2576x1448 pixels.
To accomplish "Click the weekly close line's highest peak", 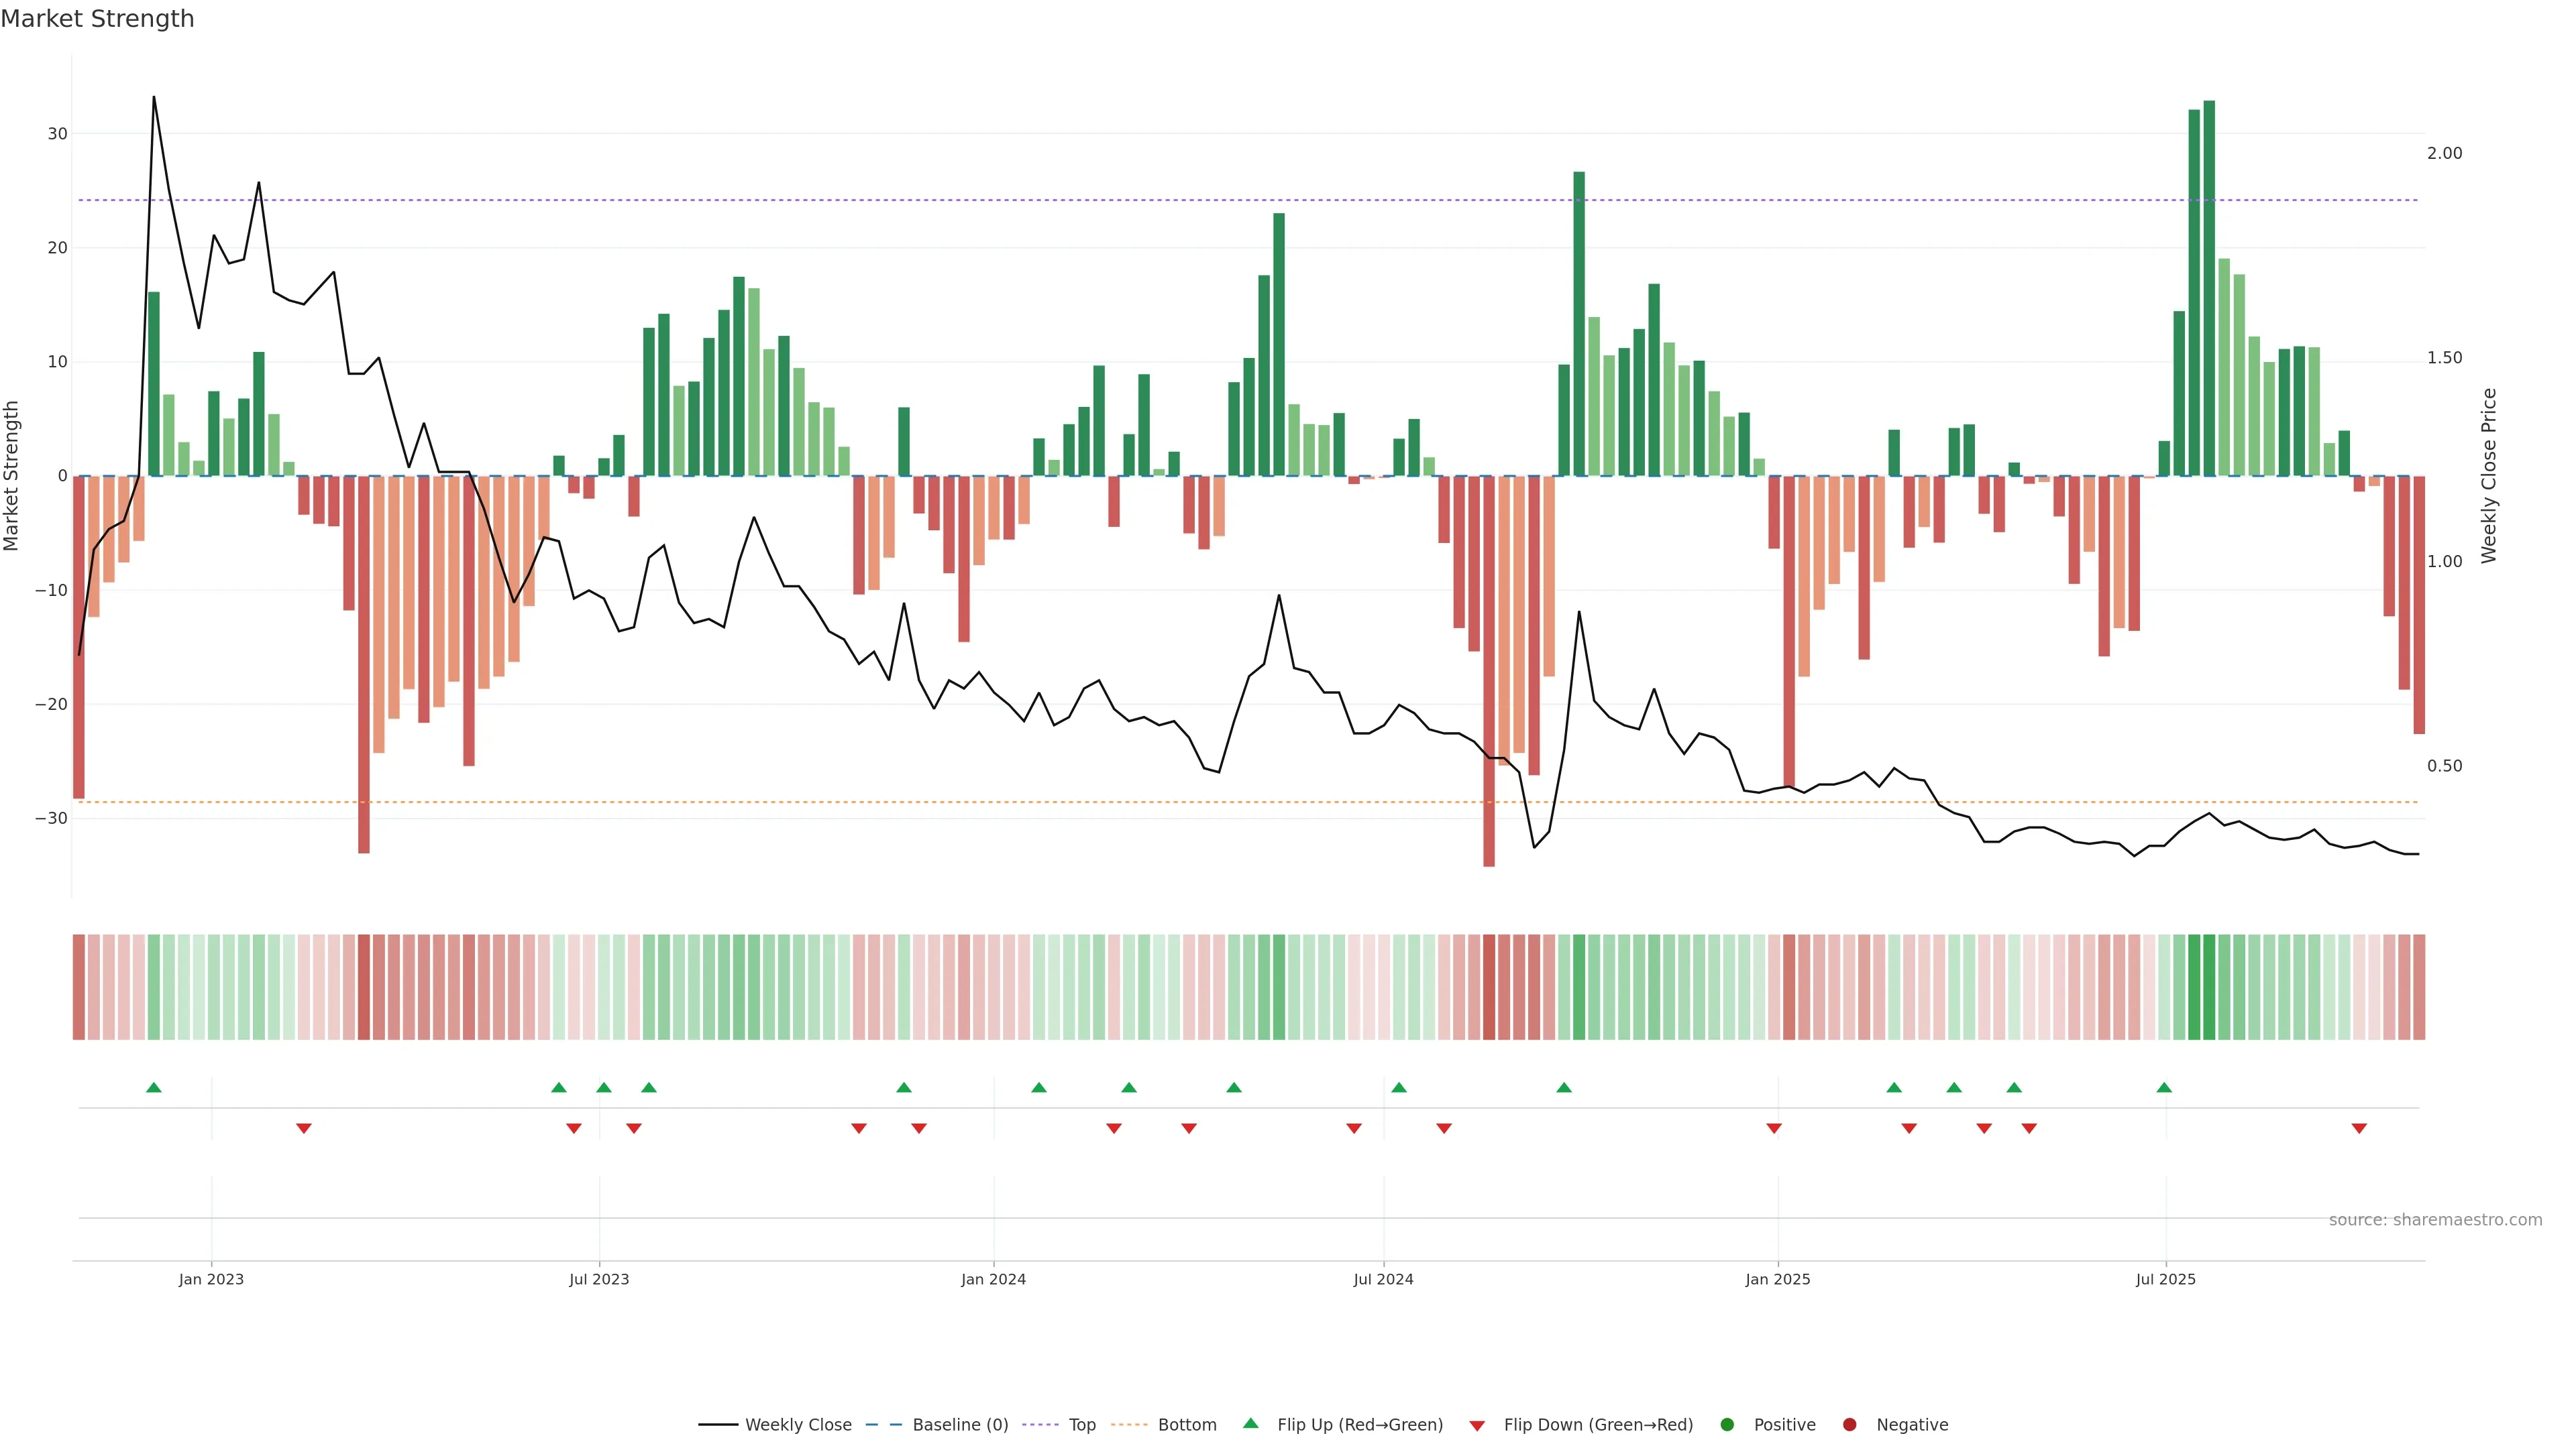I will point(154,98).
